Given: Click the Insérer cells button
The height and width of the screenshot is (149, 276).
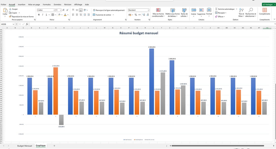Looking at the screenshot, I should click(x=194, y=12).
